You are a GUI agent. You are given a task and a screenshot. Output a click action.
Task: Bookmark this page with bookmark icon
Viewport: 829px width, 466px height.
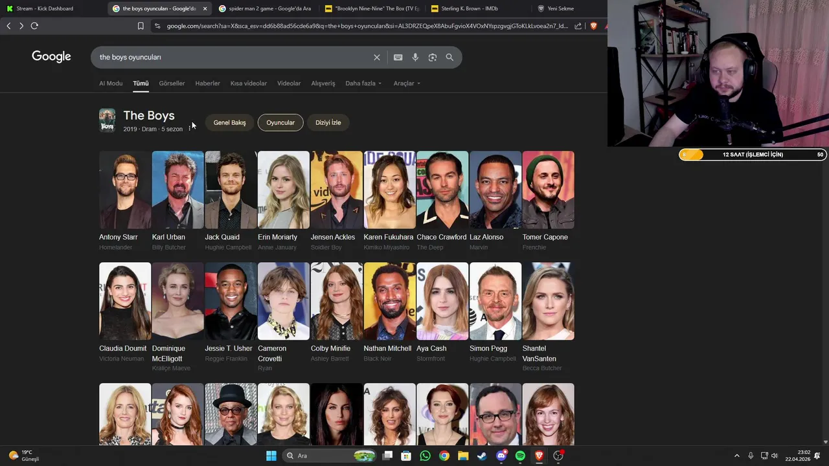click(141, 26)
